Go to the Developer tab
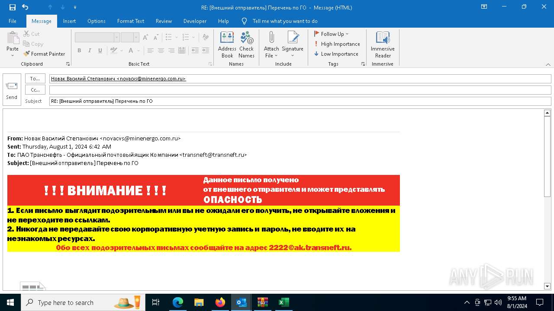This screenshot has height=311, width=554. click(x=195, y=21)
